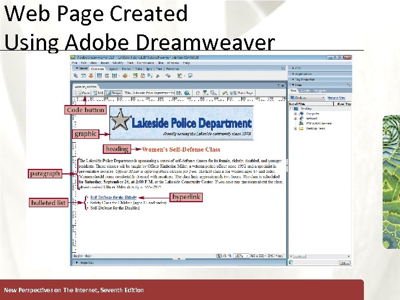Screen dimensions: 400x300
Task: Click the Insert Table icon
Action: click(99, 76)
